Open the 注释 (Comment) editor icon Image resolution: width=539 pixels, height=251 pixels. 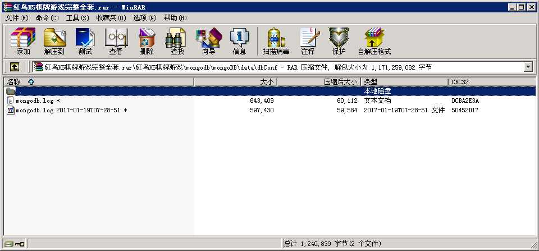[308, 41]
